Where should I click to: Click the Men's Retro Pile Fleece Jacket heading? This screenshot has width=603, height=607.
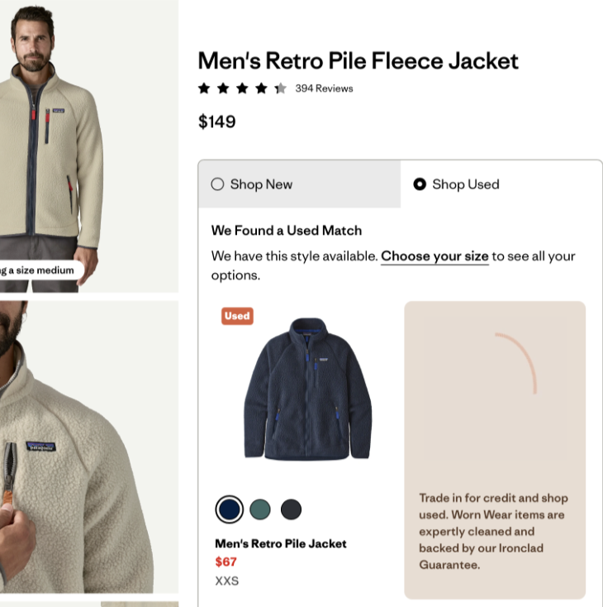(x=358, y=61)
